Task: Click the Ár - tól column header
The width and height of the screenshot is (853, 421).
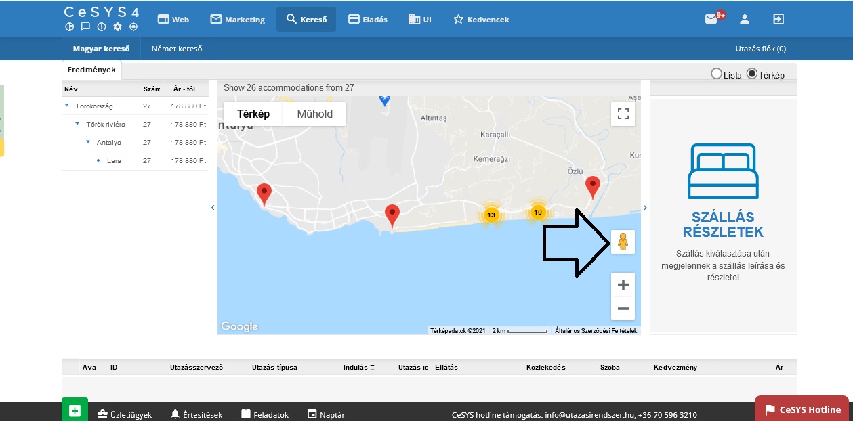Action: tap(184, 89)
